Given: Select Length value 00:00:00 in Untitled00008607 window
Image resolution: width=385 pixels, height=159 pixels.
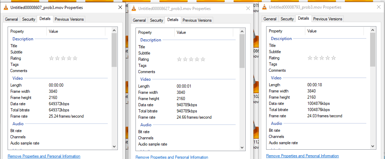Looking at the screenshot, I should (56, 85).
